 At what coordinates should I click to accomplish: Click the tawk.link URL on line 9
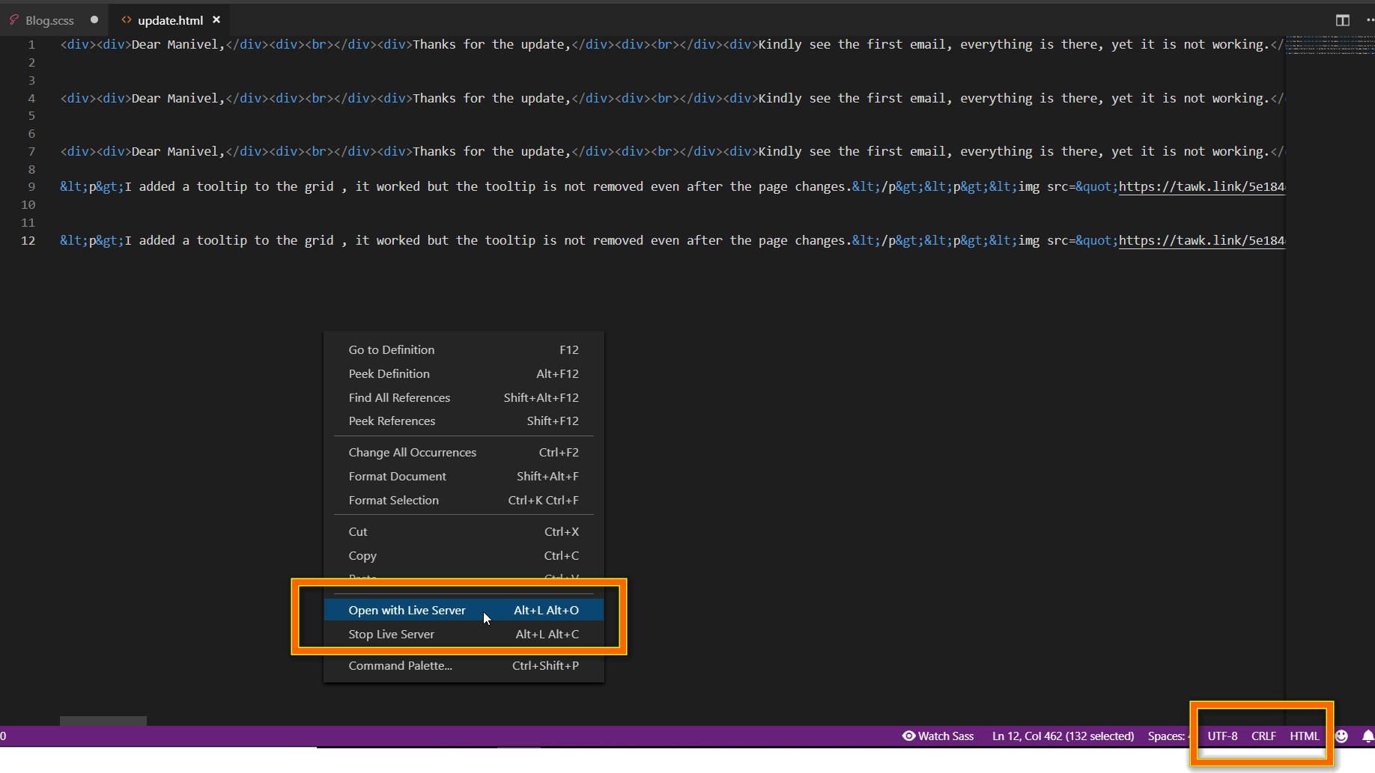(1201, 187)
